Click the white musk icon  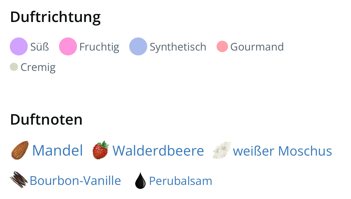pyautogui.click(x=221, y=150)
